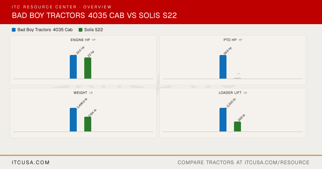Click the ENGINE HP chart title

(x=80, y=40)
